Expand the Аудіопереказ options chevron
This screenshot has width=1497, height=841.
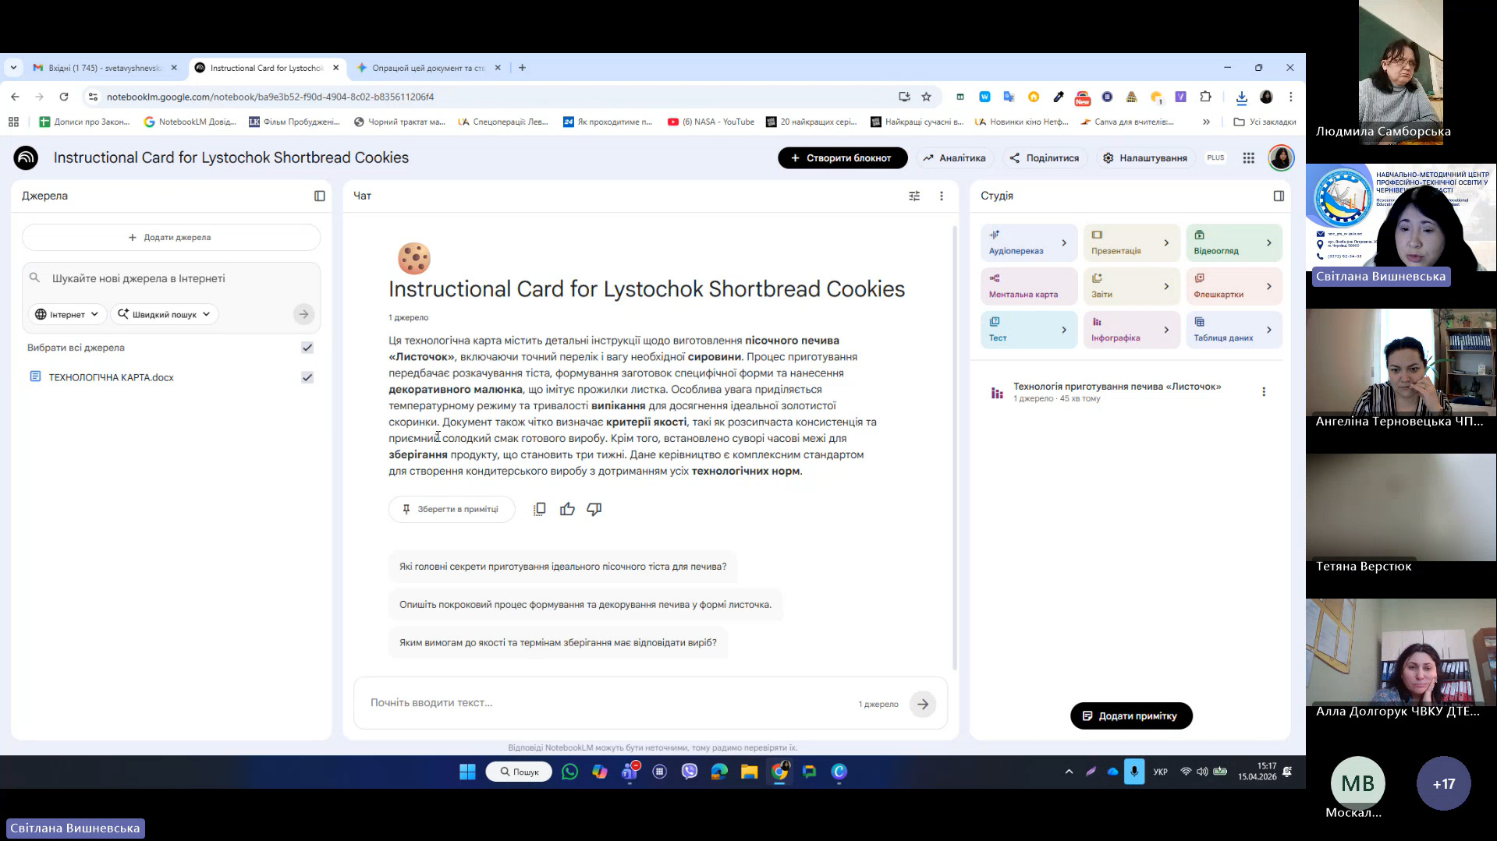(1064, 243)
